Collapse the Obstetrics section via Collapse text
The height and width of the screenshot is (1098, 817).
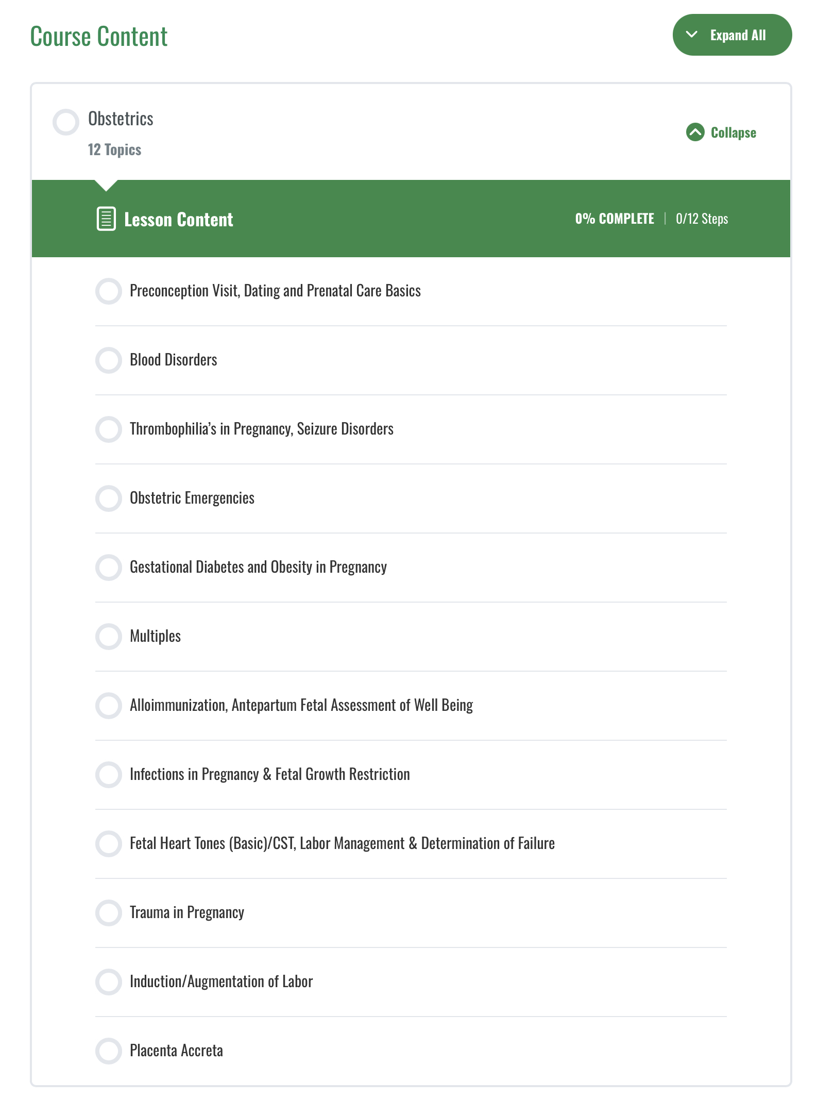[x=733, y=133]
